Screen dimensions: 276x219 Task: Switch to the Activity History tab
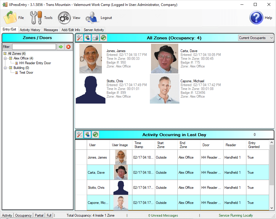[30, 30]
